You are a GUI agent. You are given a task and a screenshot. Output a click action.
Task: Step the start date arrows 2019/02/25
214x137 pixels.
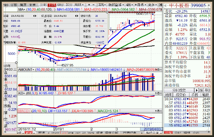(x=35, y=16)
